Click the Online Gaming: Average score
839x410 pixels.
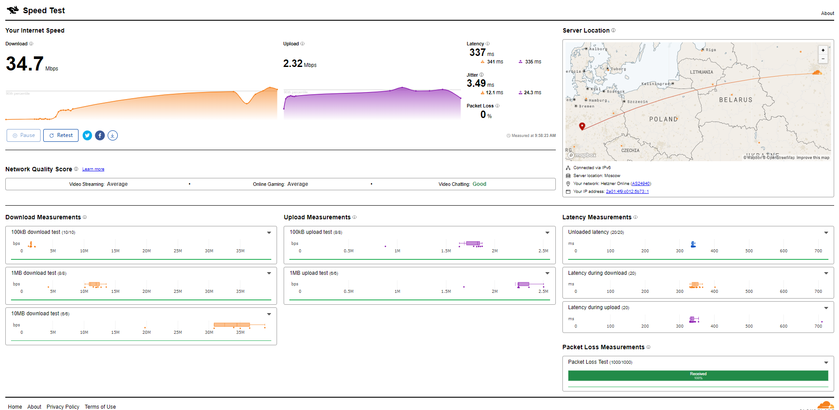tap(281, 184)
